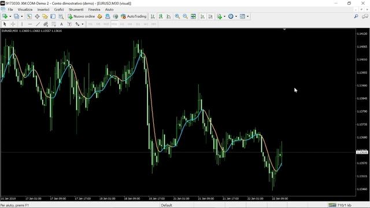Open the indicators list icon
The height and width of the screenshot is (208, 370).
click(x=220, y=16)
